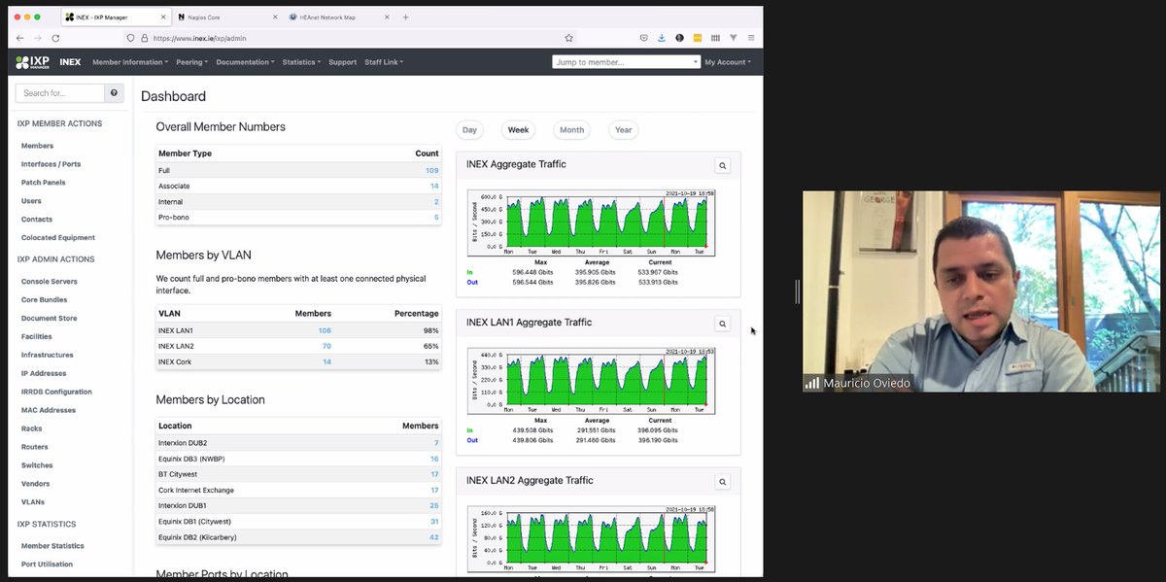This screenshot has width=1166, height=582.
Task: Open Patch Panels in the sidebar
Action: (43, 183)
